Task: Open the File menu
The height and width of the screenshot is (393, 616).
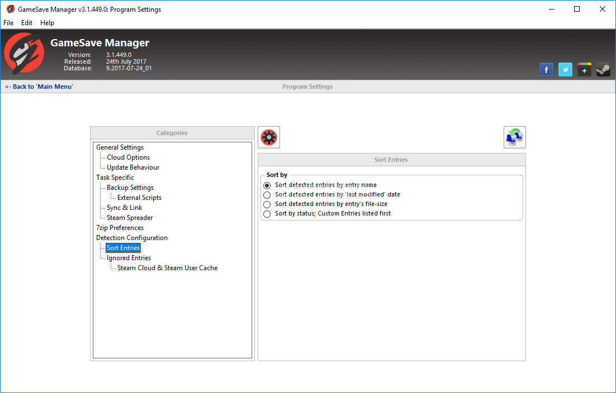Action: [8, 23]
